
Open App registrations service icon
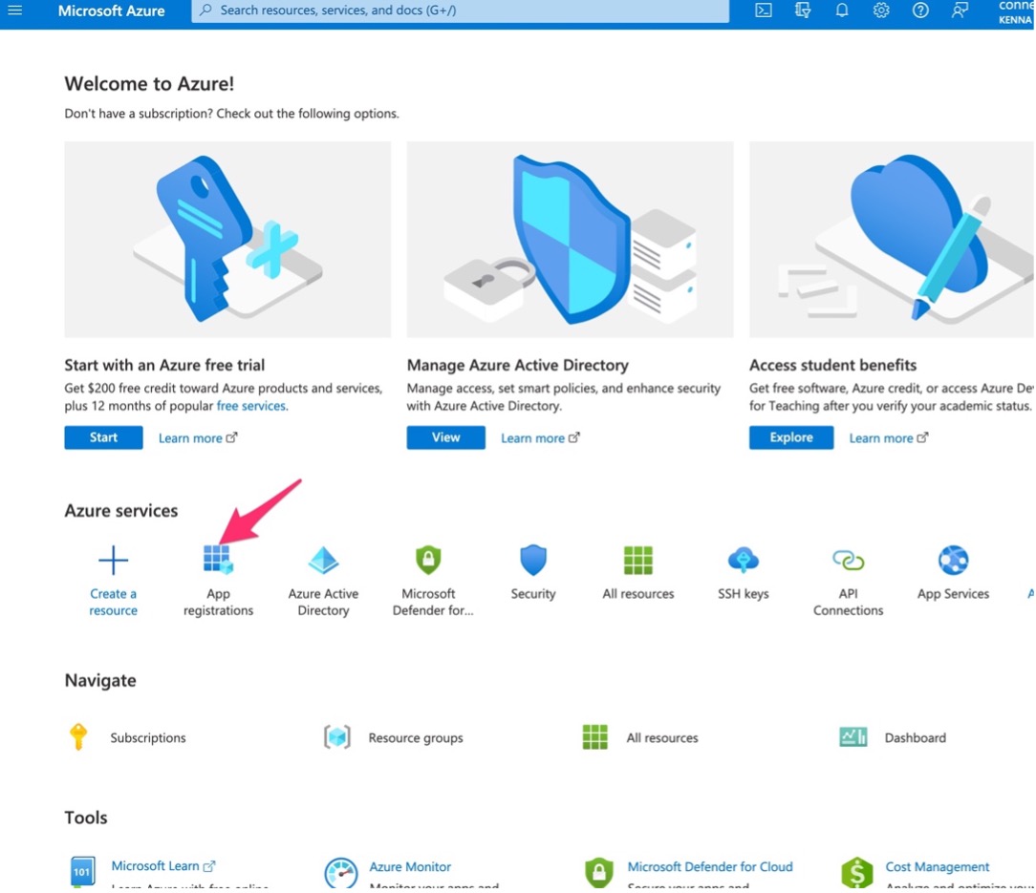[x=218, y=560]
